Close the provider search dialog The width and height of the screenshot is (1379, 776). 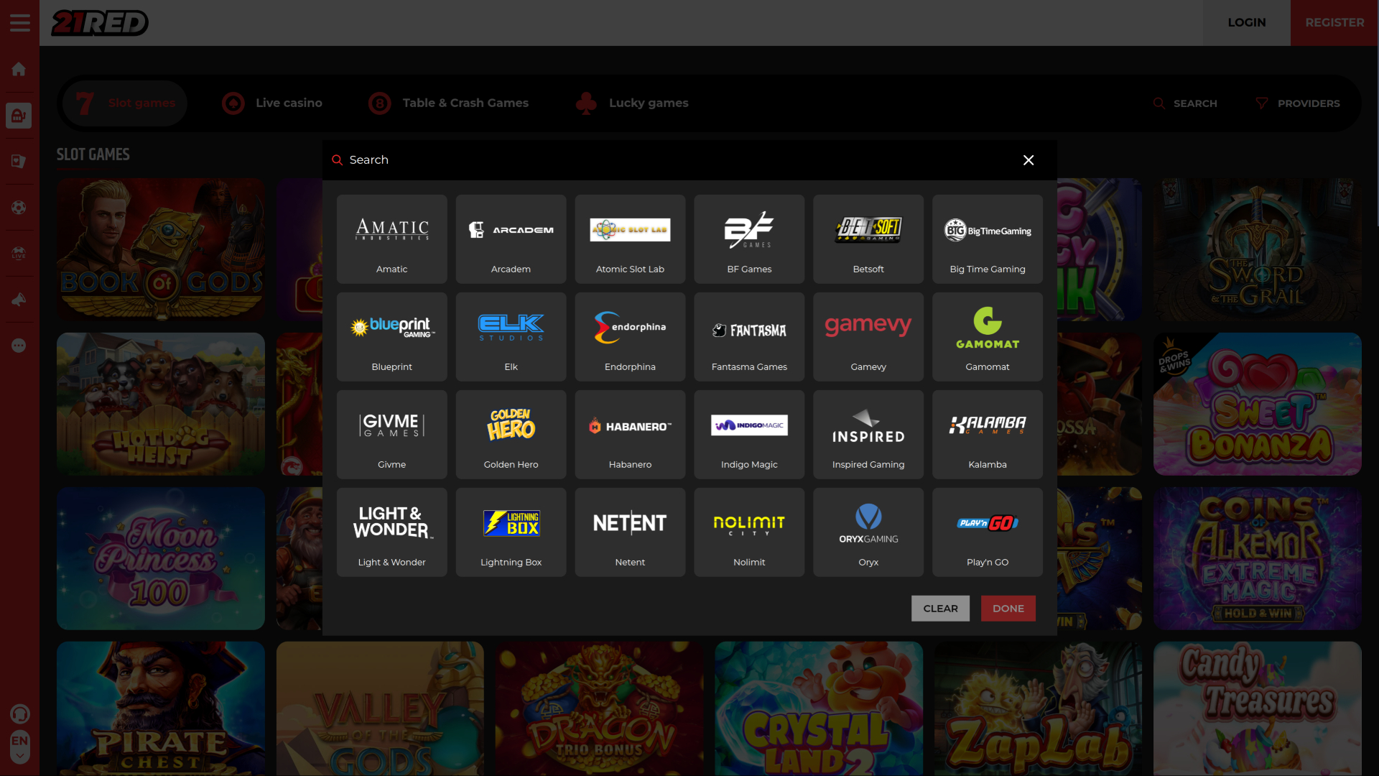click(1029, 160)
